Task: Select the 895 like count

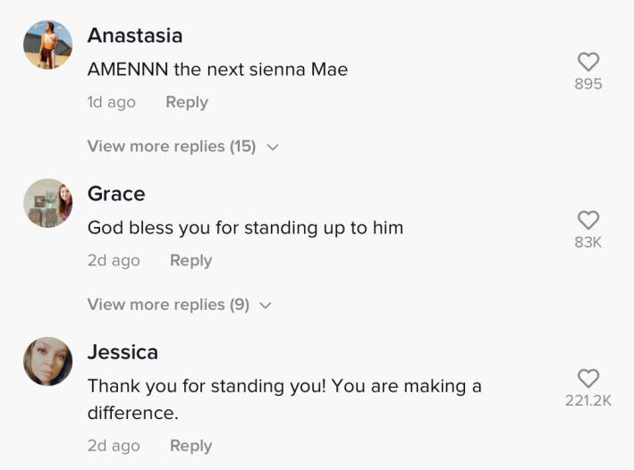Action: 588,85
